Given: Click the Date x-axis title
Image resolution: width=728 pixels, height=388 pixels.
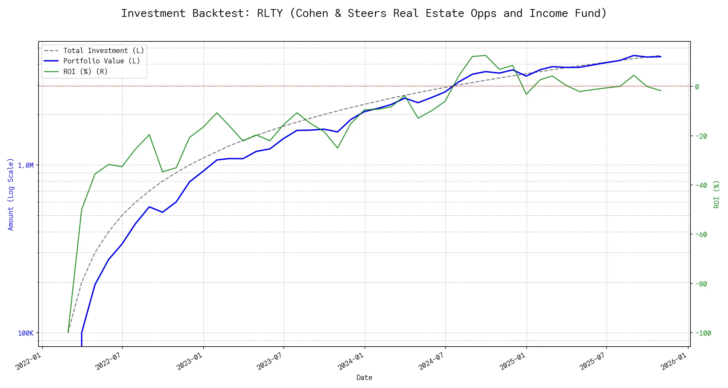Looking at the screenshot, I should click(364, 377).
